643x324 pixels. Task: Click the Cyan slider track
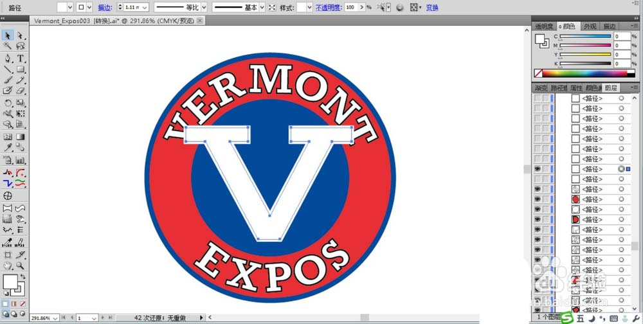(x=585, y=37)
